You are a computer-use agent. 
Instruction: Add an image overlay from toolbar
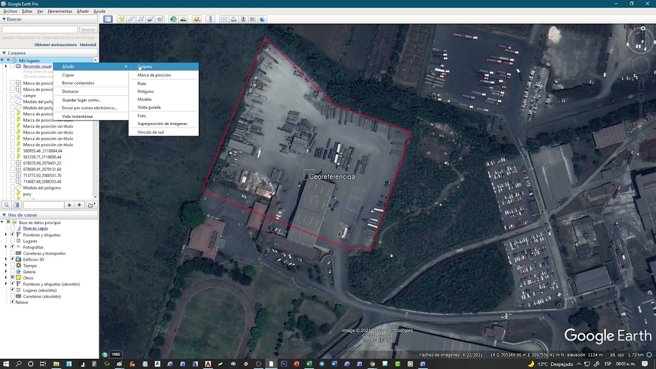pyautogui.click(x=151, y=19)
